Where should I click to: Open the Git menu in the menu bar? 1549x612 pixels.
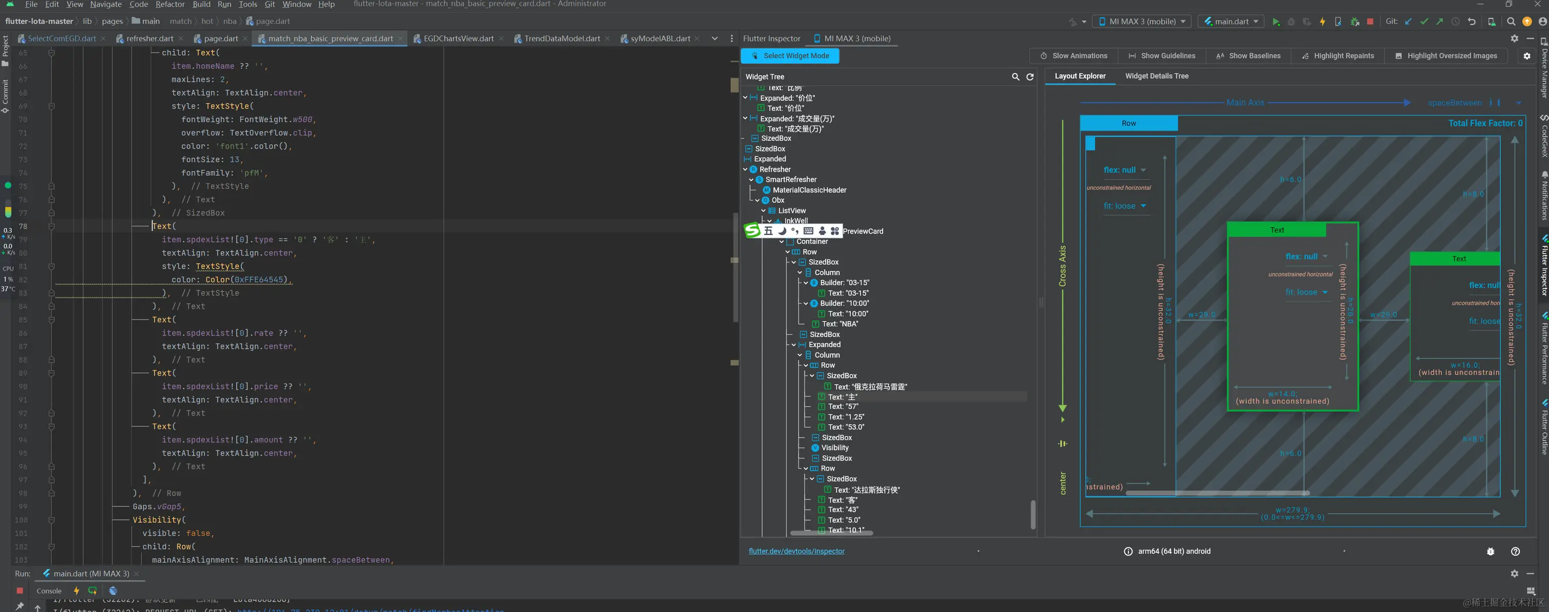click(x=269, y=4)
